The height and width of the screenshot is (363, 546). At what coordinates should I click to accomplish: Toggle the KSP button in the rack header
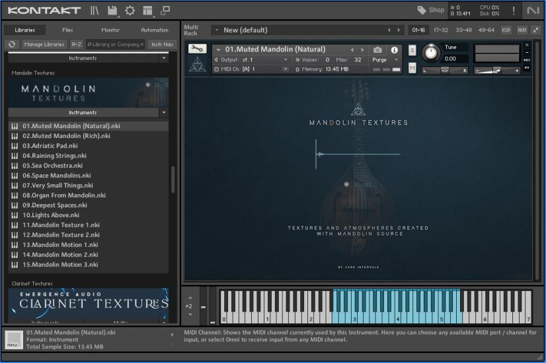[x=506, y=30]
